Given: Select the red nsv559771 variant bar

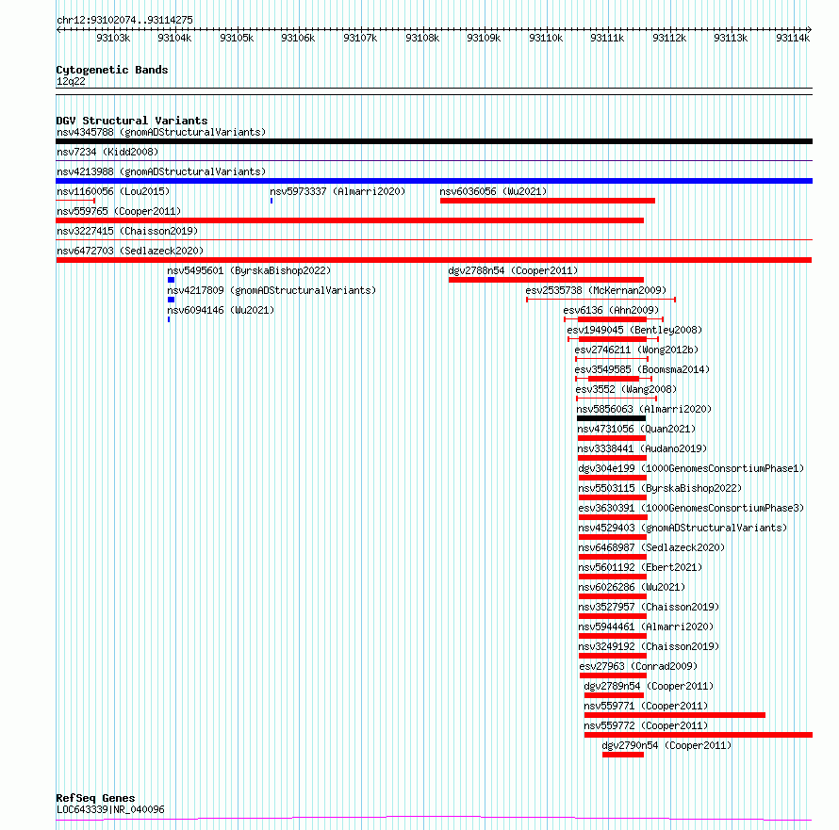Looking at the screenshot, I should click(675, 716).
